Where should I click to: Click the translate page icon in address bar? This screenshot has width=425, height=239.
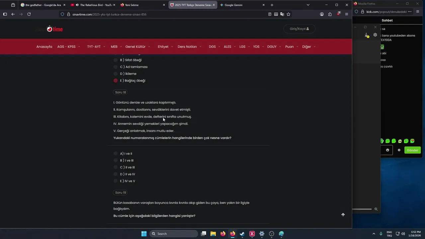tap(282, 14)
